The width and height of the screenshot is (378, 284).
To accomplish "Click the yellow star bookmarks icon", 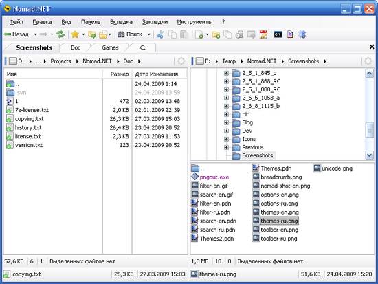I will [x=75, y=34].
